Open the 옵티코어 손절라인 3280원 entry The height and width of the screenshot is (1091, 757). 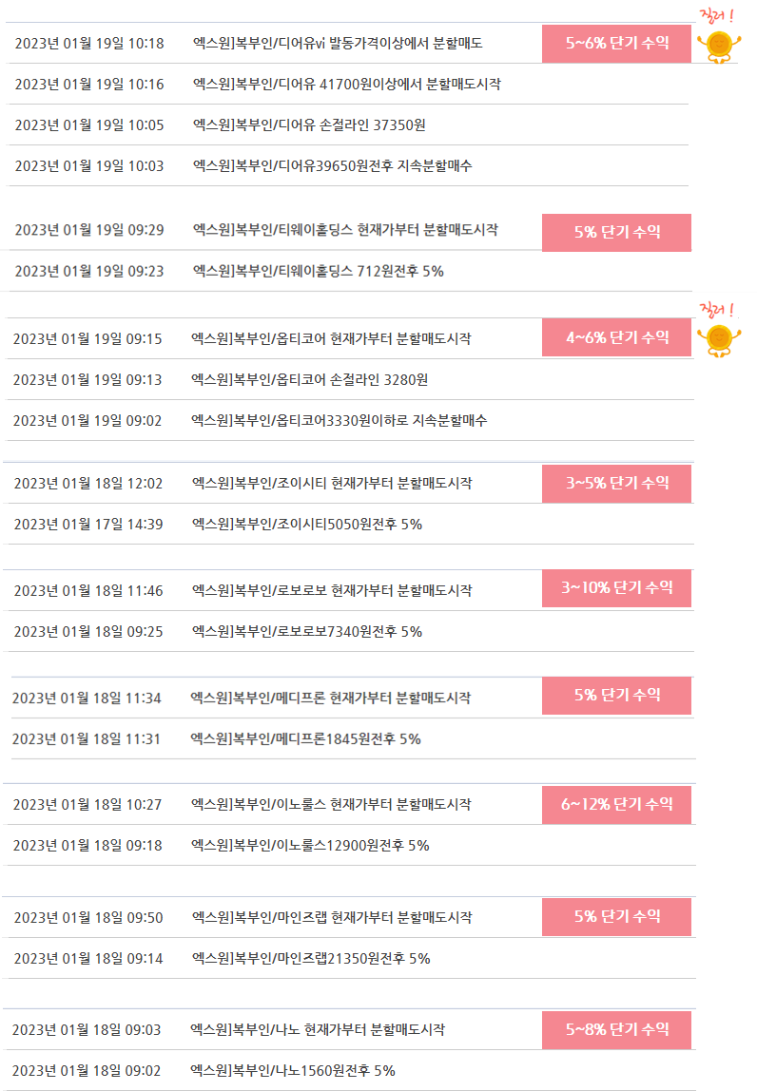(x=310, y=380)
